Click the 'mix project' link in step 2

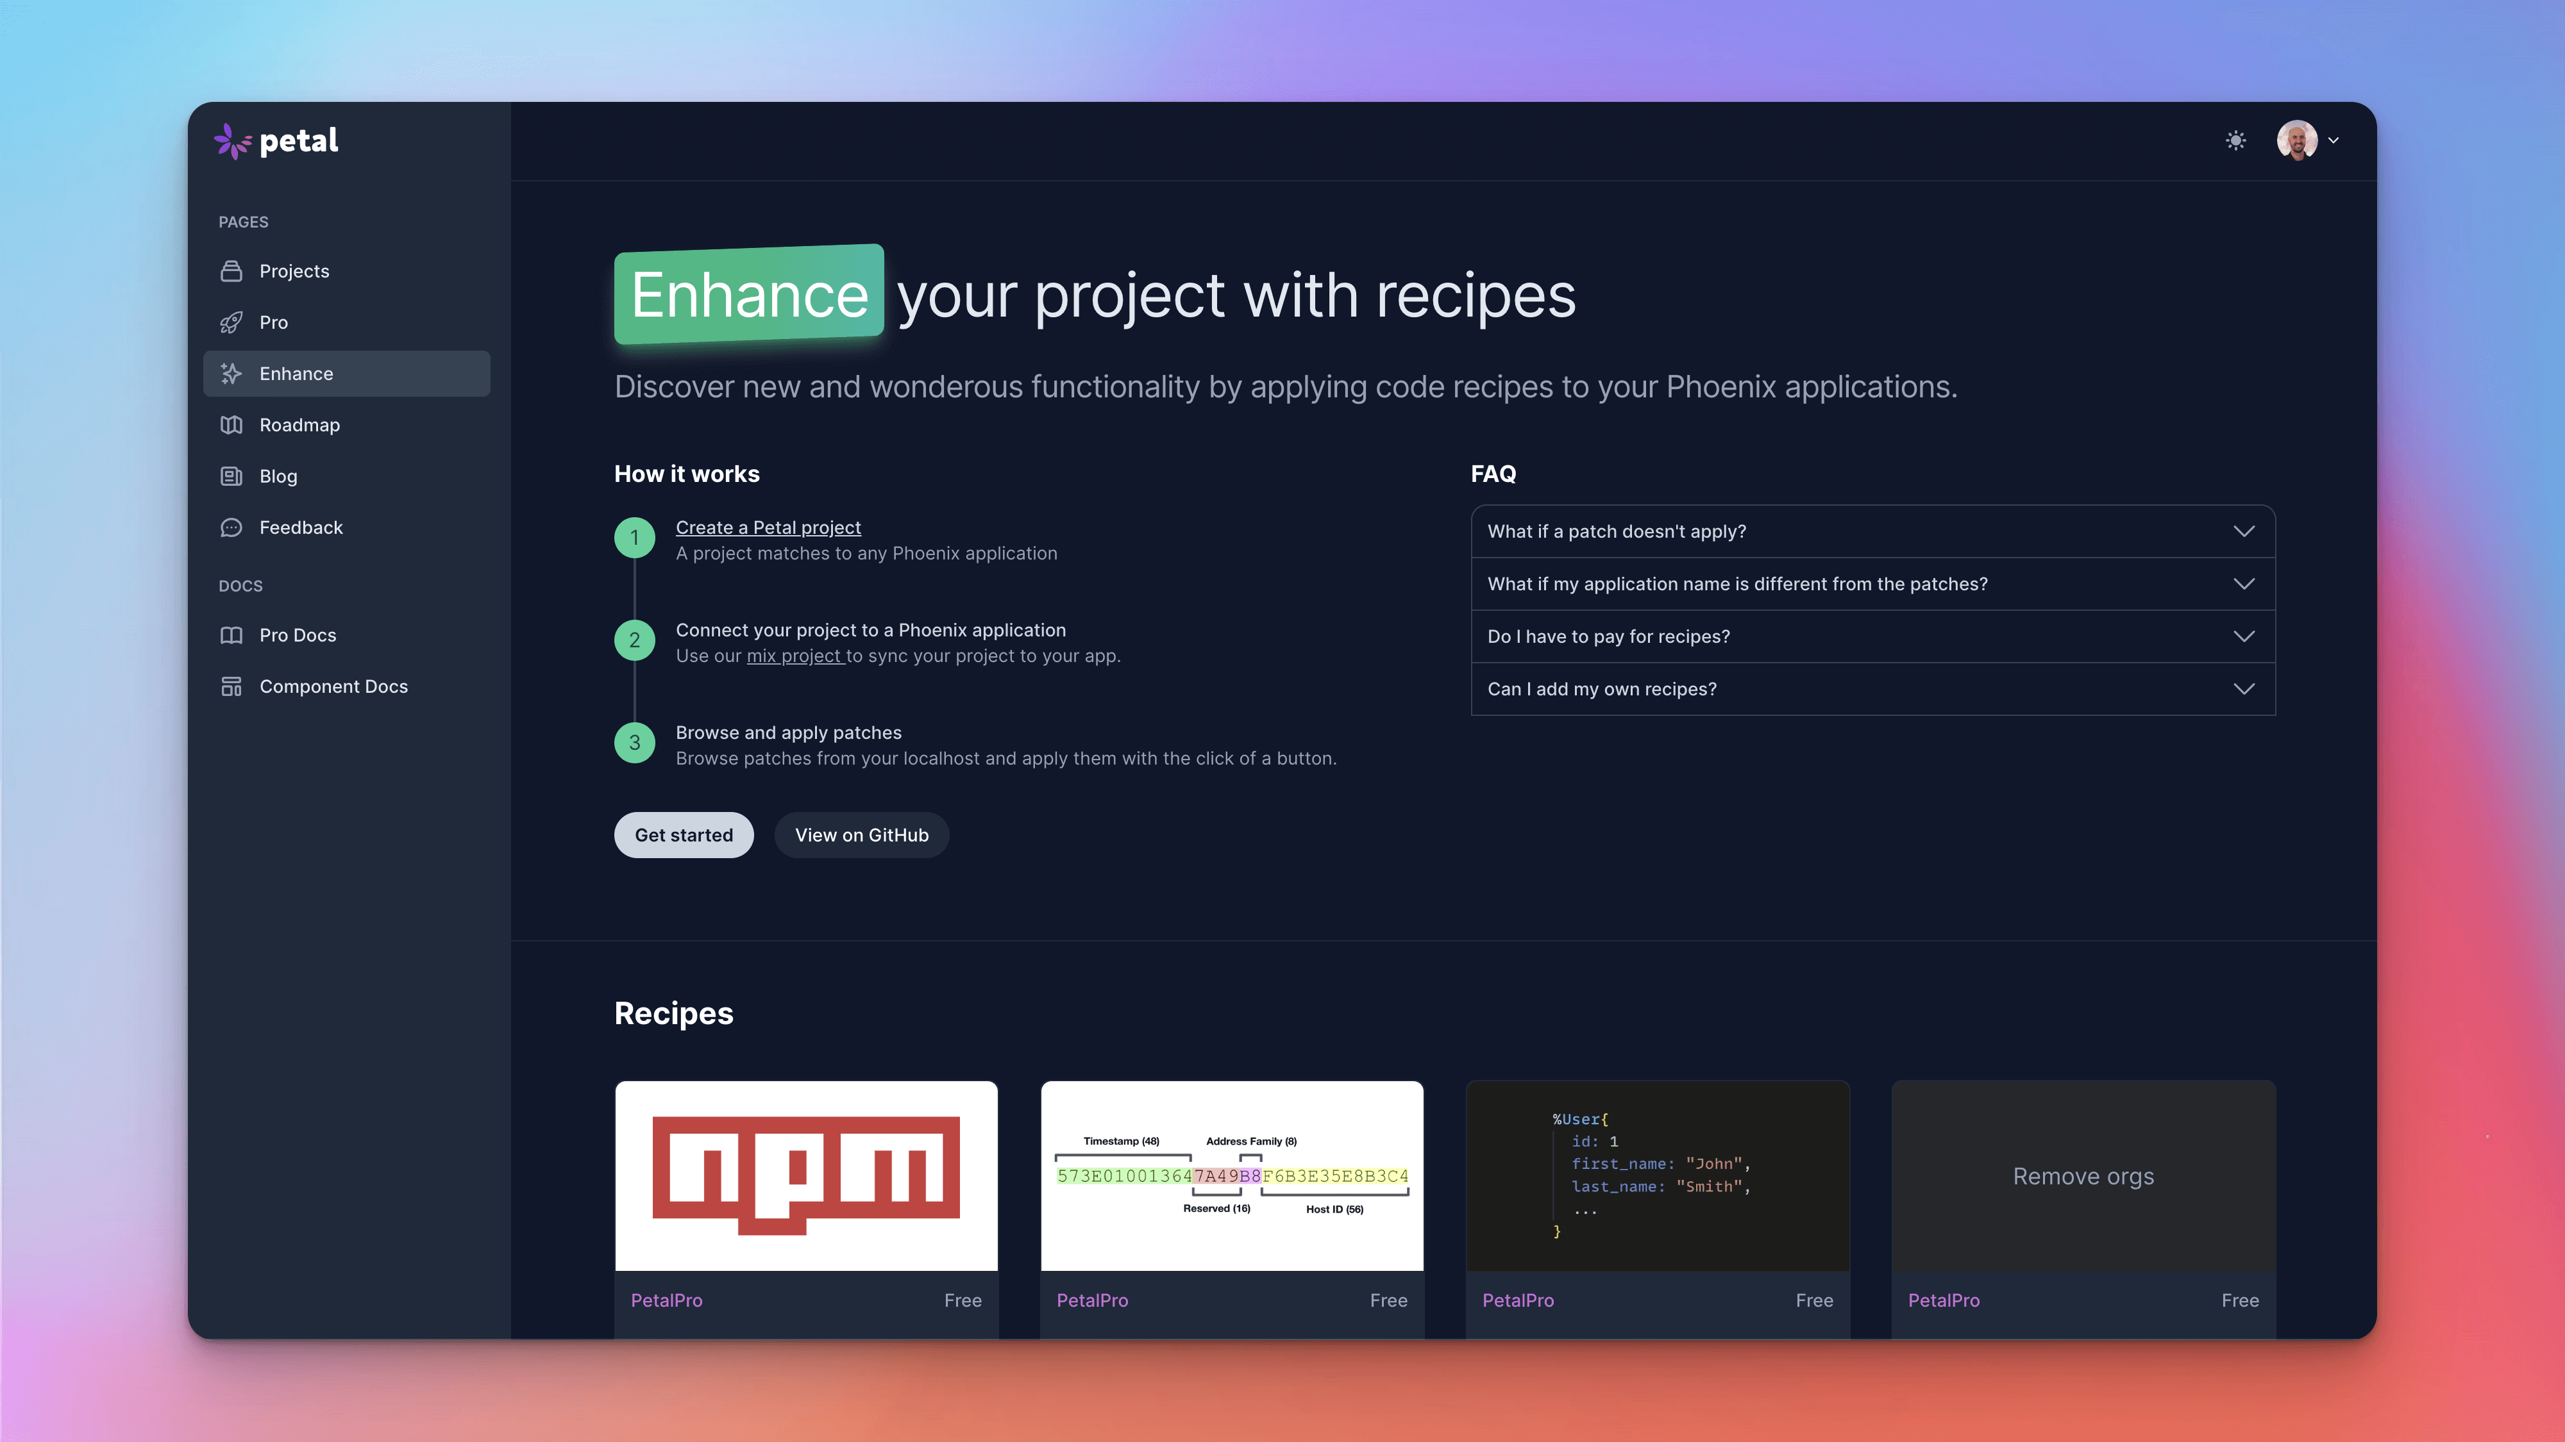coord(795,655)
